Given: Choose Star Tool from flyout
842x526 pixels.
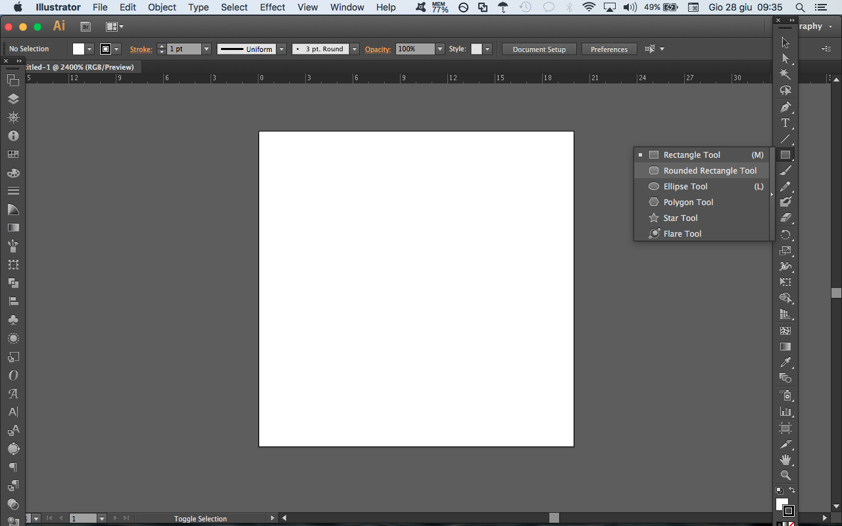Looking at the screenshot, I should point(702,218).
